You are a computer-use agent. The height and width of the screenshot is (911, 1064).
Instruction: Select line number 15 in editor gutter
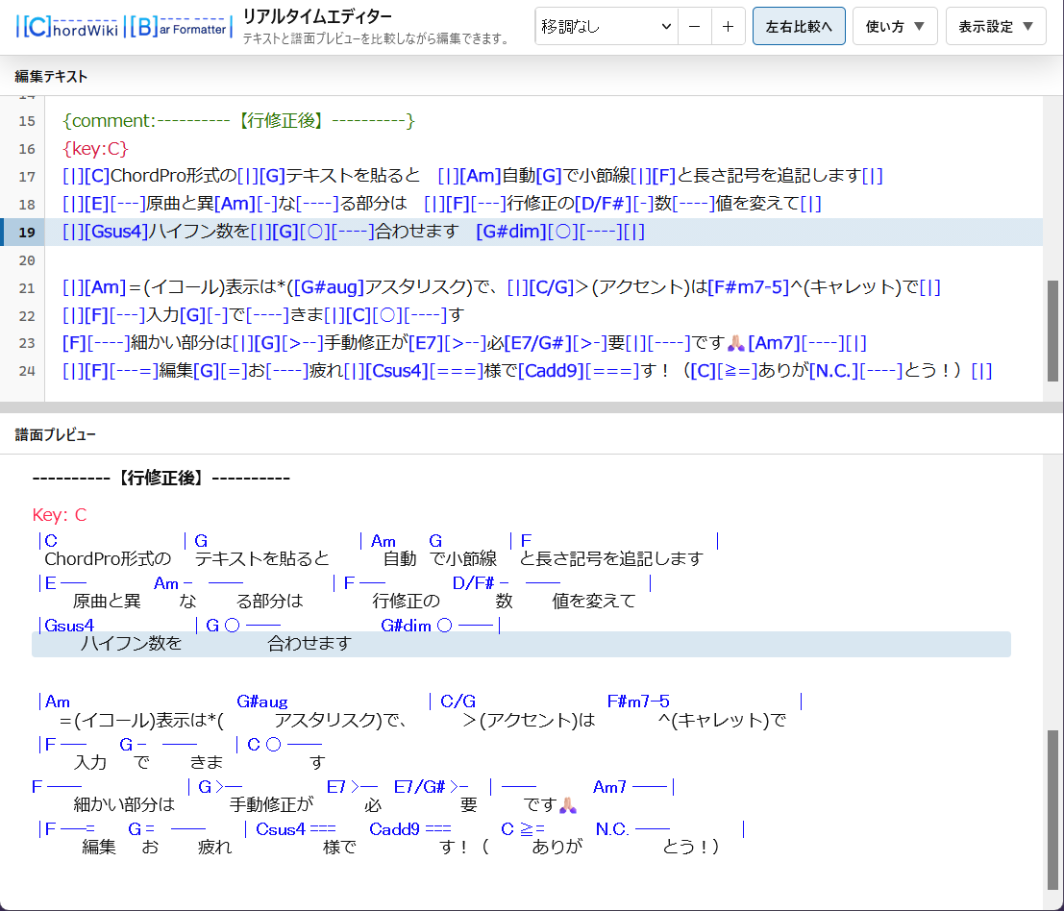[x=27, y=121]
